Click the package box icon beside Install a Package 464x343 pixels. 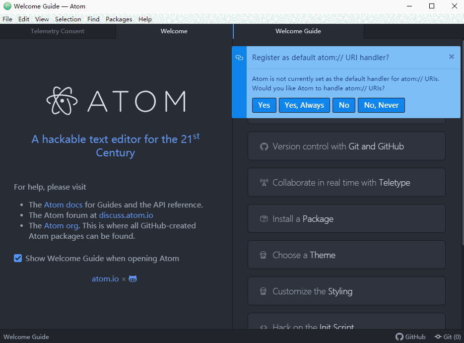click(264, 218)
